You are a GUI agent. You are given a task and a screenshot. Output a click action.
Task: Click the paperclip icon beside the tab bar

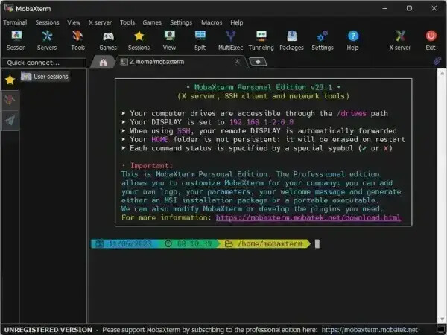(437, 61)
